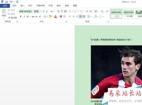This screenshot has height=105, width=142.
Task: Open the 引用 References tab
Action: (51, 6)
